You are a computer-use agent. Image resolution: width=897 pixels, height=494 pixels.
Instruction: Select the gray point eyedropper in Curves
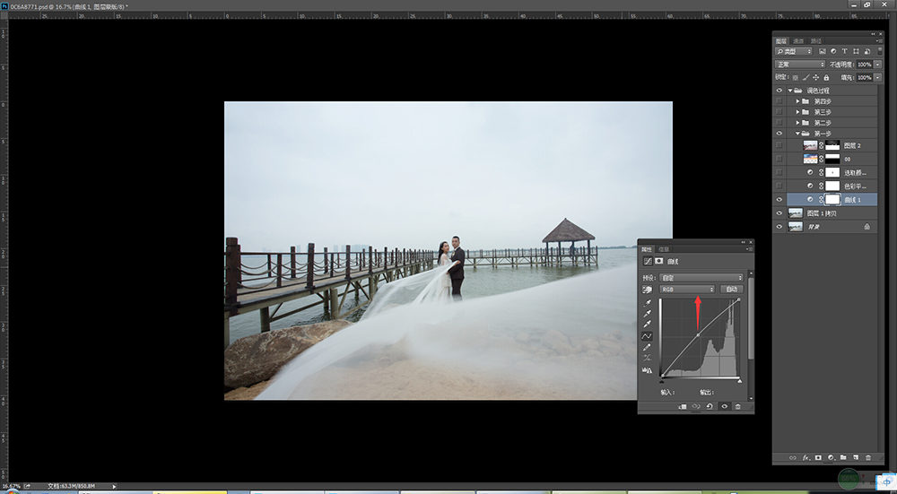(x=648, y=313)
